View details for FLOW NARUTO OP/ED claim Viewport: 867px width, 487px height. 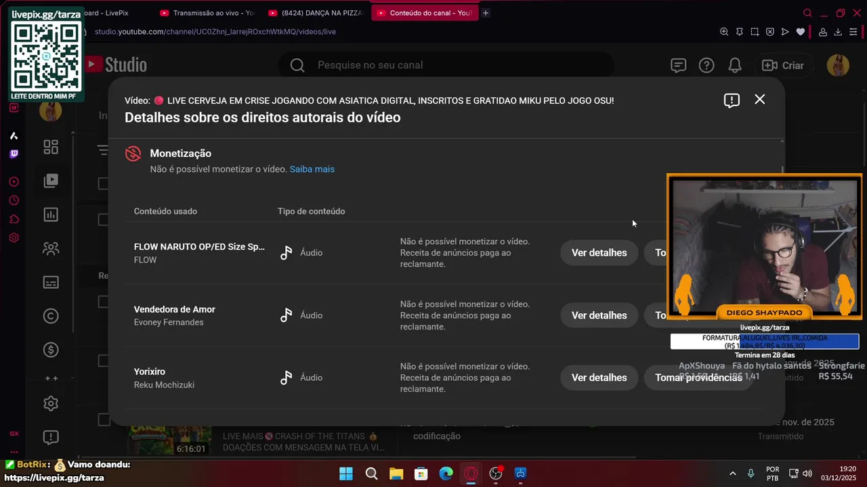coord(599,253)
